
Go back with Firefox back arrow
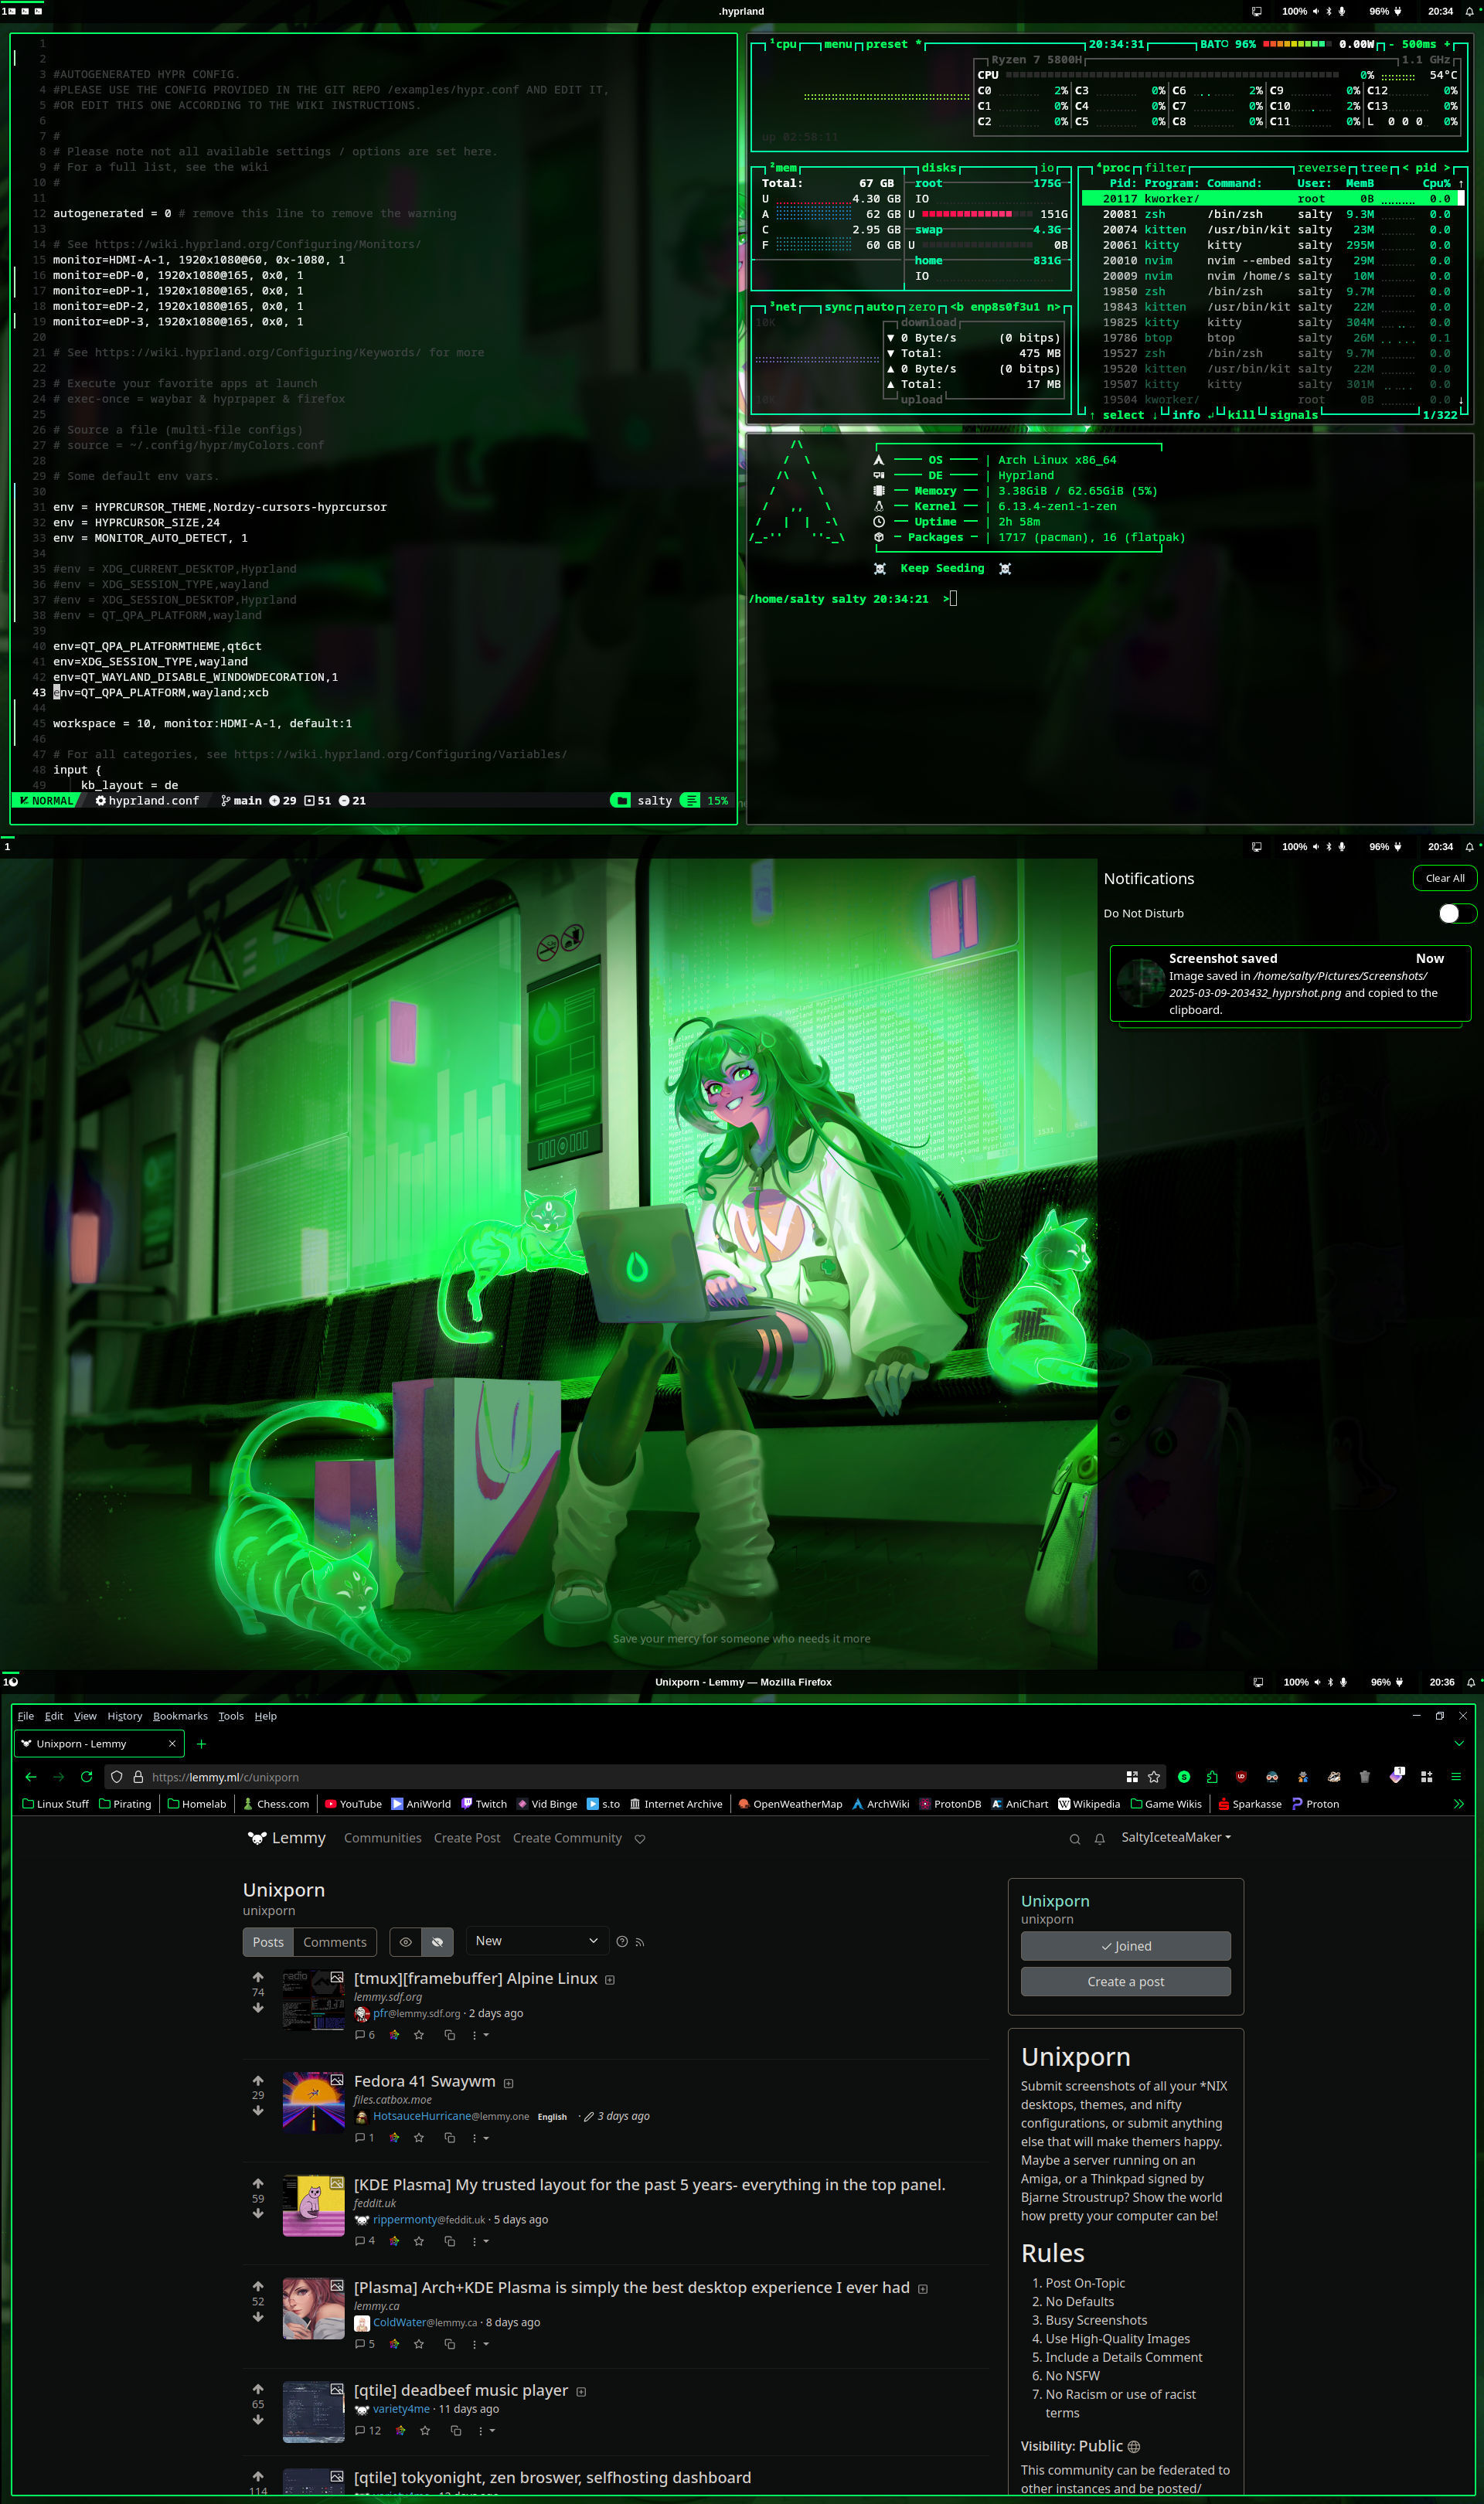(31, 1776)
